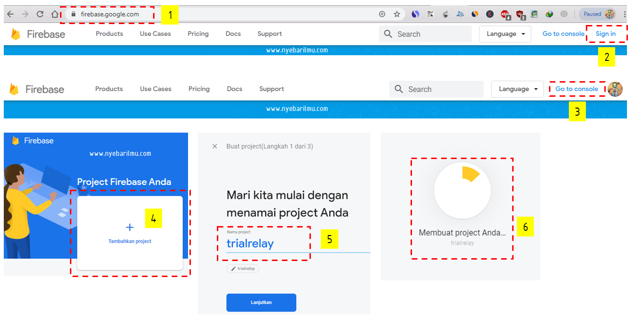Click the Search box in the signed-in header
This screenshot has height=320, width=635.
(437, 89)
